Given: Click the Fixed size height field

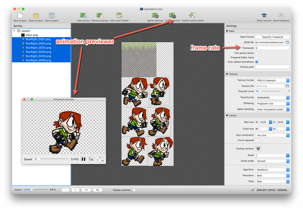Looking at the screenshot, I should click(282, 129).
